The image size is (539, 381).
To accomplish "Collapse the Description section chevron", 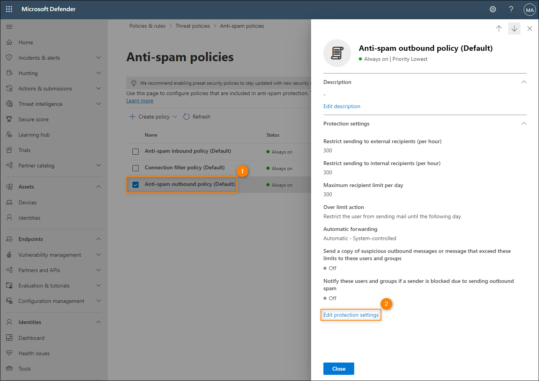I will pos(524,82).
